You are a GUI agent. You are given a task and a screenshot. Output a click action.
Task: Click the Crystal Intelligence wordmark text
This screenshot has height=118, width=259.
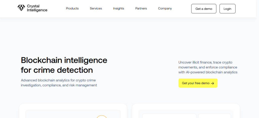click(37, 8)
